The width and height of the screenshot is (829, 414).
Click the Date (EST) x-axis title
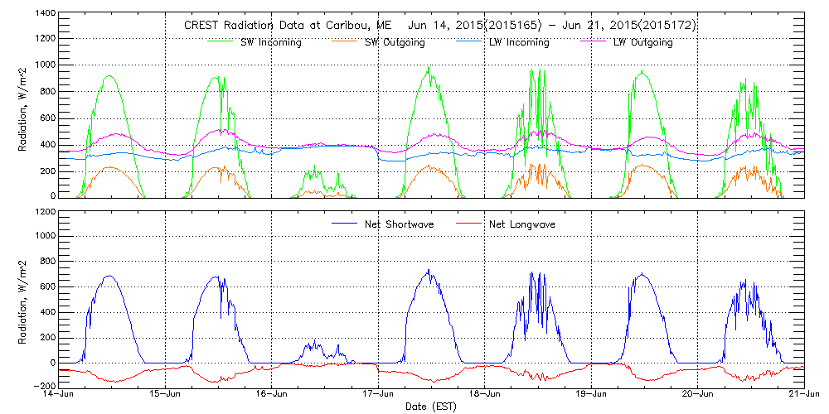coord(430,407)
